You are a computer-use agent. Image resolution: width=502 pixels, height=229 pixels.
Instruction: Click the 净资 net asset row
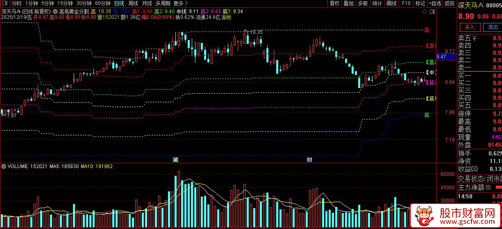tap(480, 161)
